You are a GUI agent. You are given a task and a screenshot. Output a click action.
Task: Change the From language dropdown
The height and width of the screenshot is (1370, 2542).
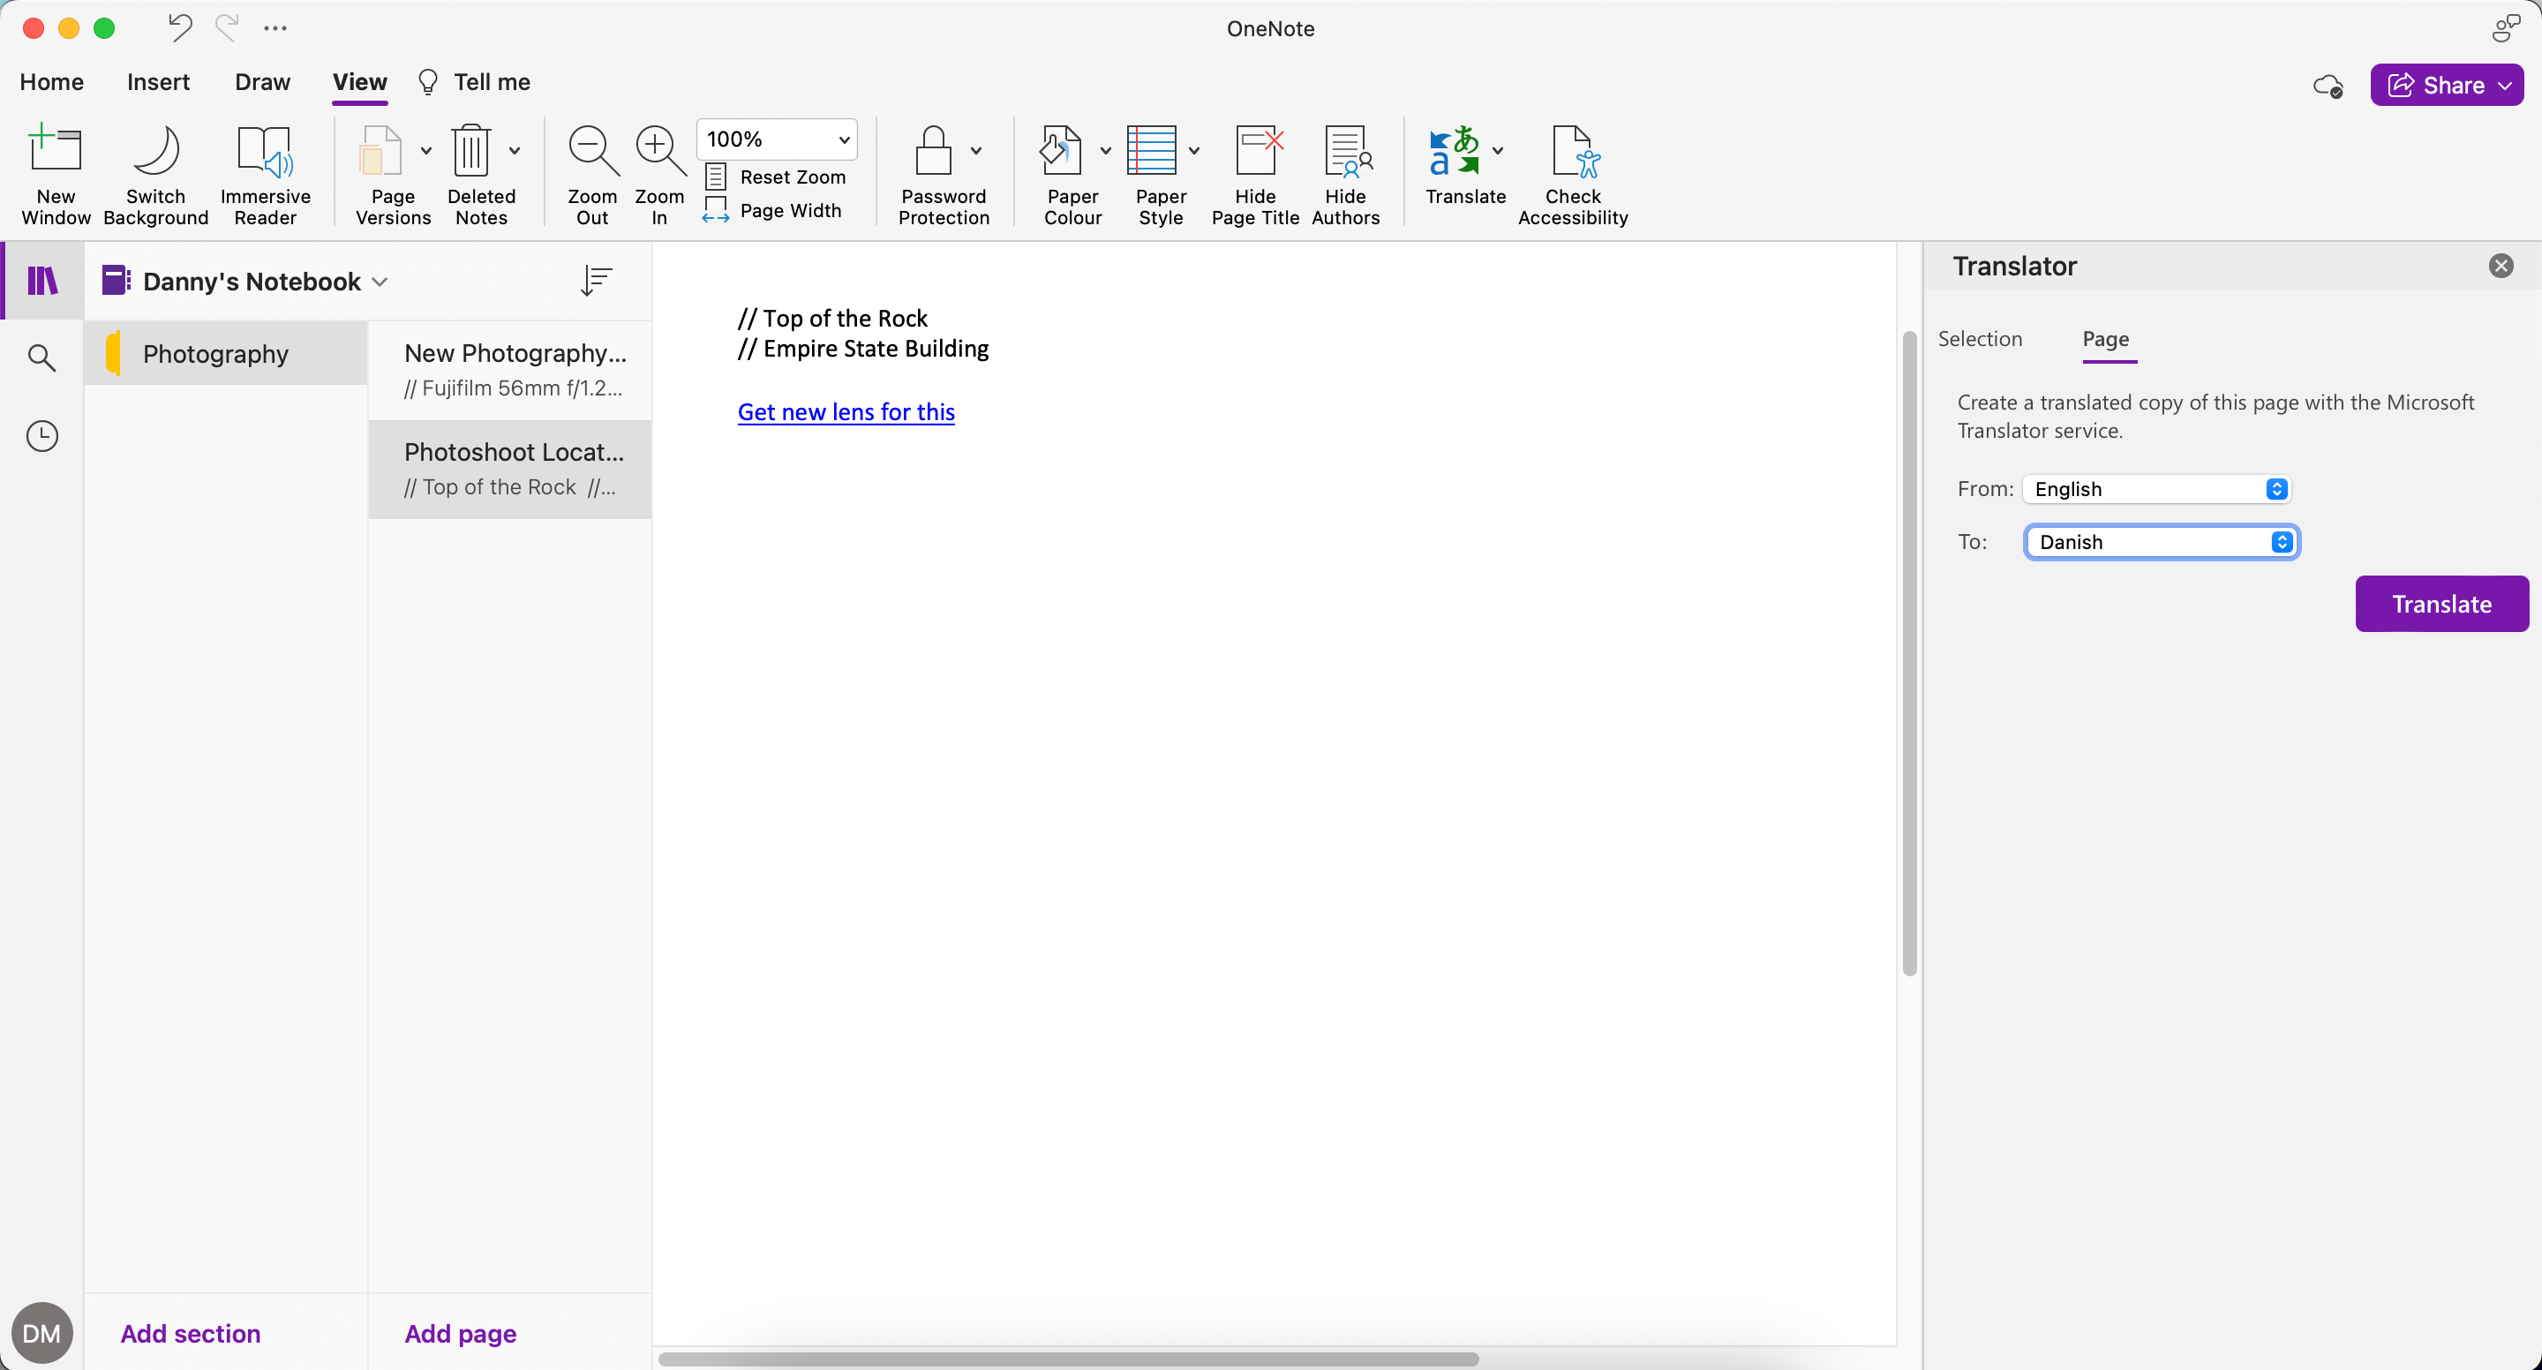point(2157,488)
